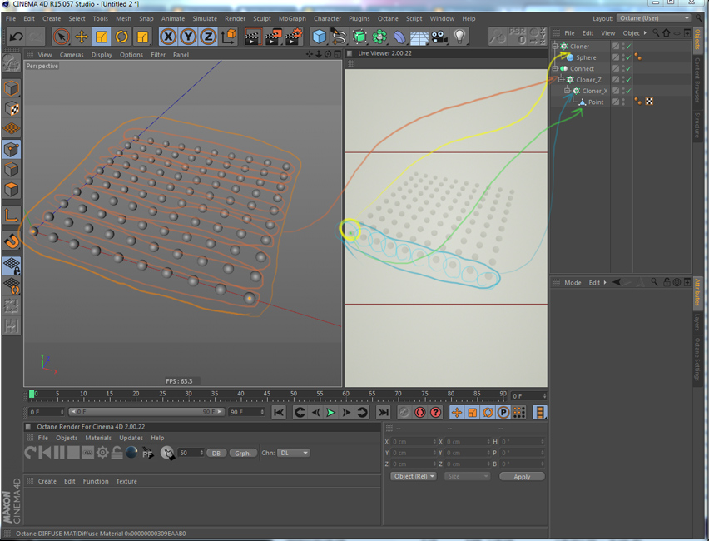Add a Cube primitive object

click(x=319, y=37)
